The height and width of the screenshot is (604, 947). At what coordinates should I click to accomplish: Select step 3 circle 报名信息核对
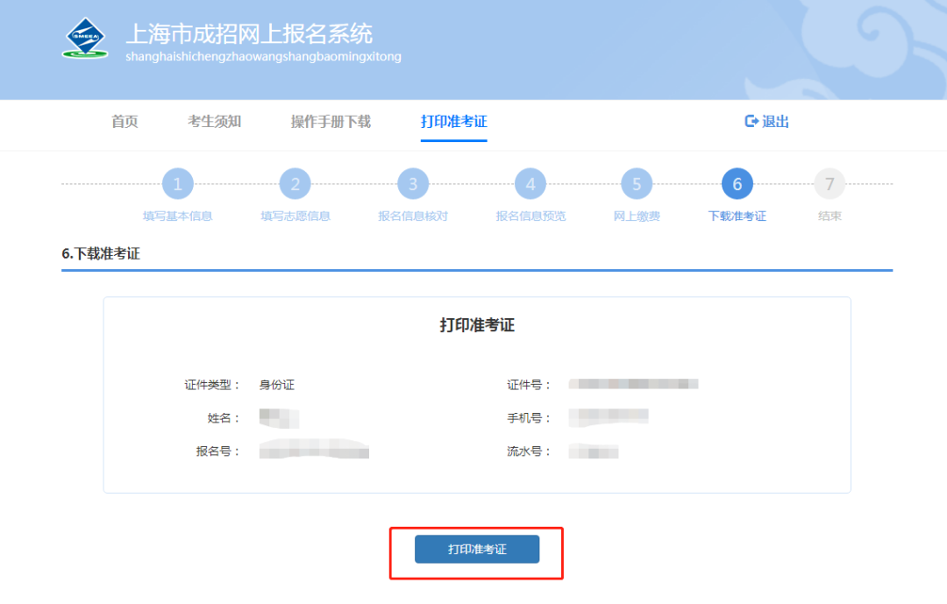point(412,184)
